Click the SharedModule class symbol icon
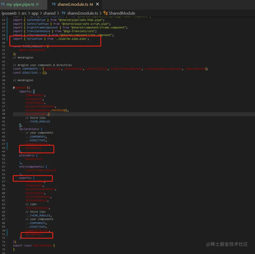The height and width of the screenshot is (254, 255). click(x=105, y=13)
